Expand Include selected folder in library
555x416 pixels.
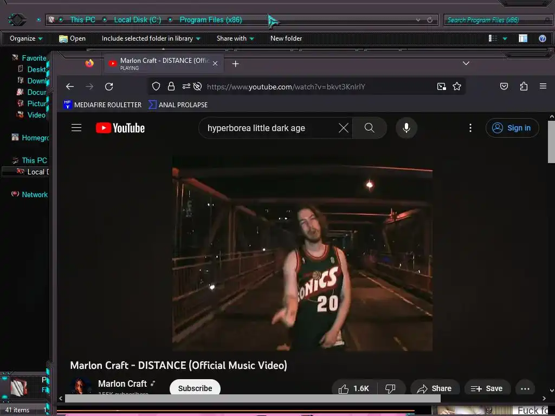(151, 38)
